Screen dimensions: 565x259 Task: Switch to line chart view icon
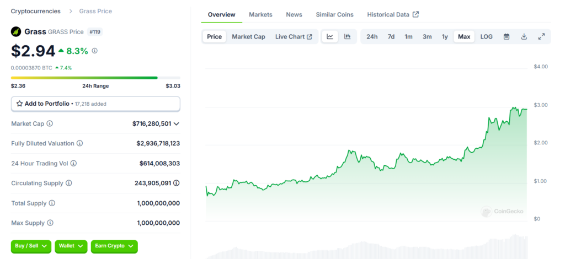coord(330,37)
